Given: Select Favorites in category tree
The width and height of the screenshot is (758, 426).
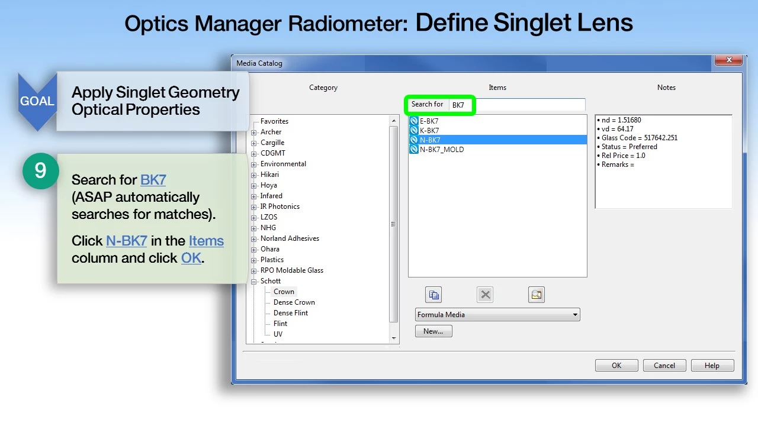Looking at the screenshot, I should tap(274, 121).
